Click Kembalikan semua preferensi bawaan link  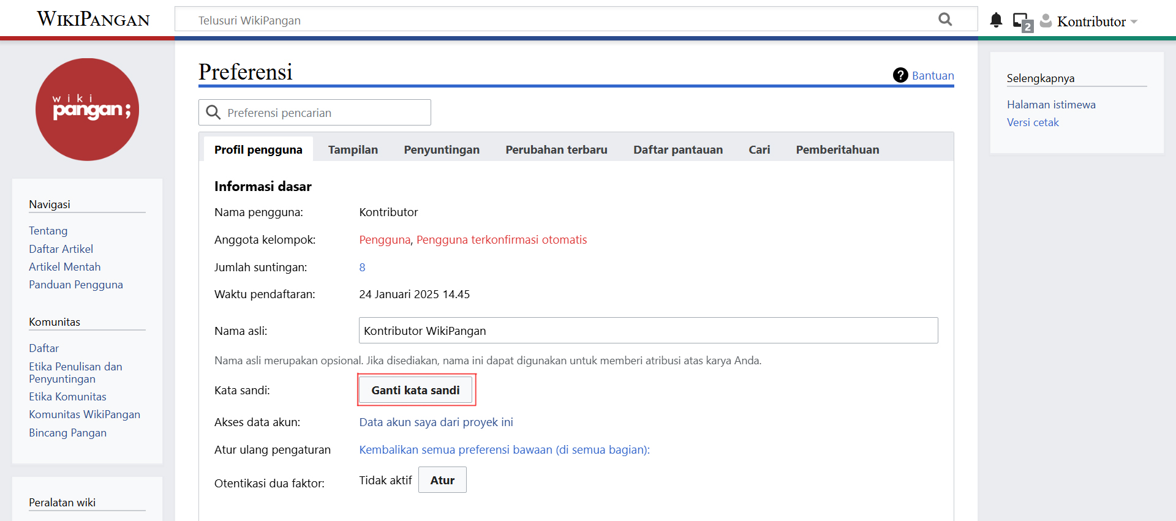(x=504, y=450)
